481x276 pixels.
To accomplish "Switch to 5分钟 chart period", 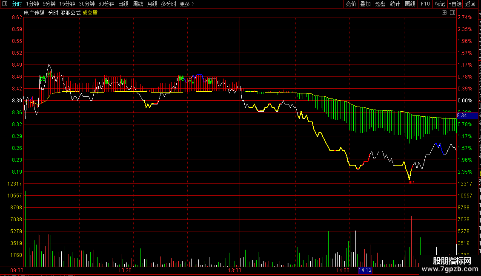I will pyautogui.click(x=49, y=4).
